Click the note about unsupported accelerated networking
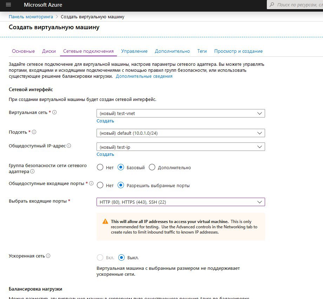 [168, 271]
